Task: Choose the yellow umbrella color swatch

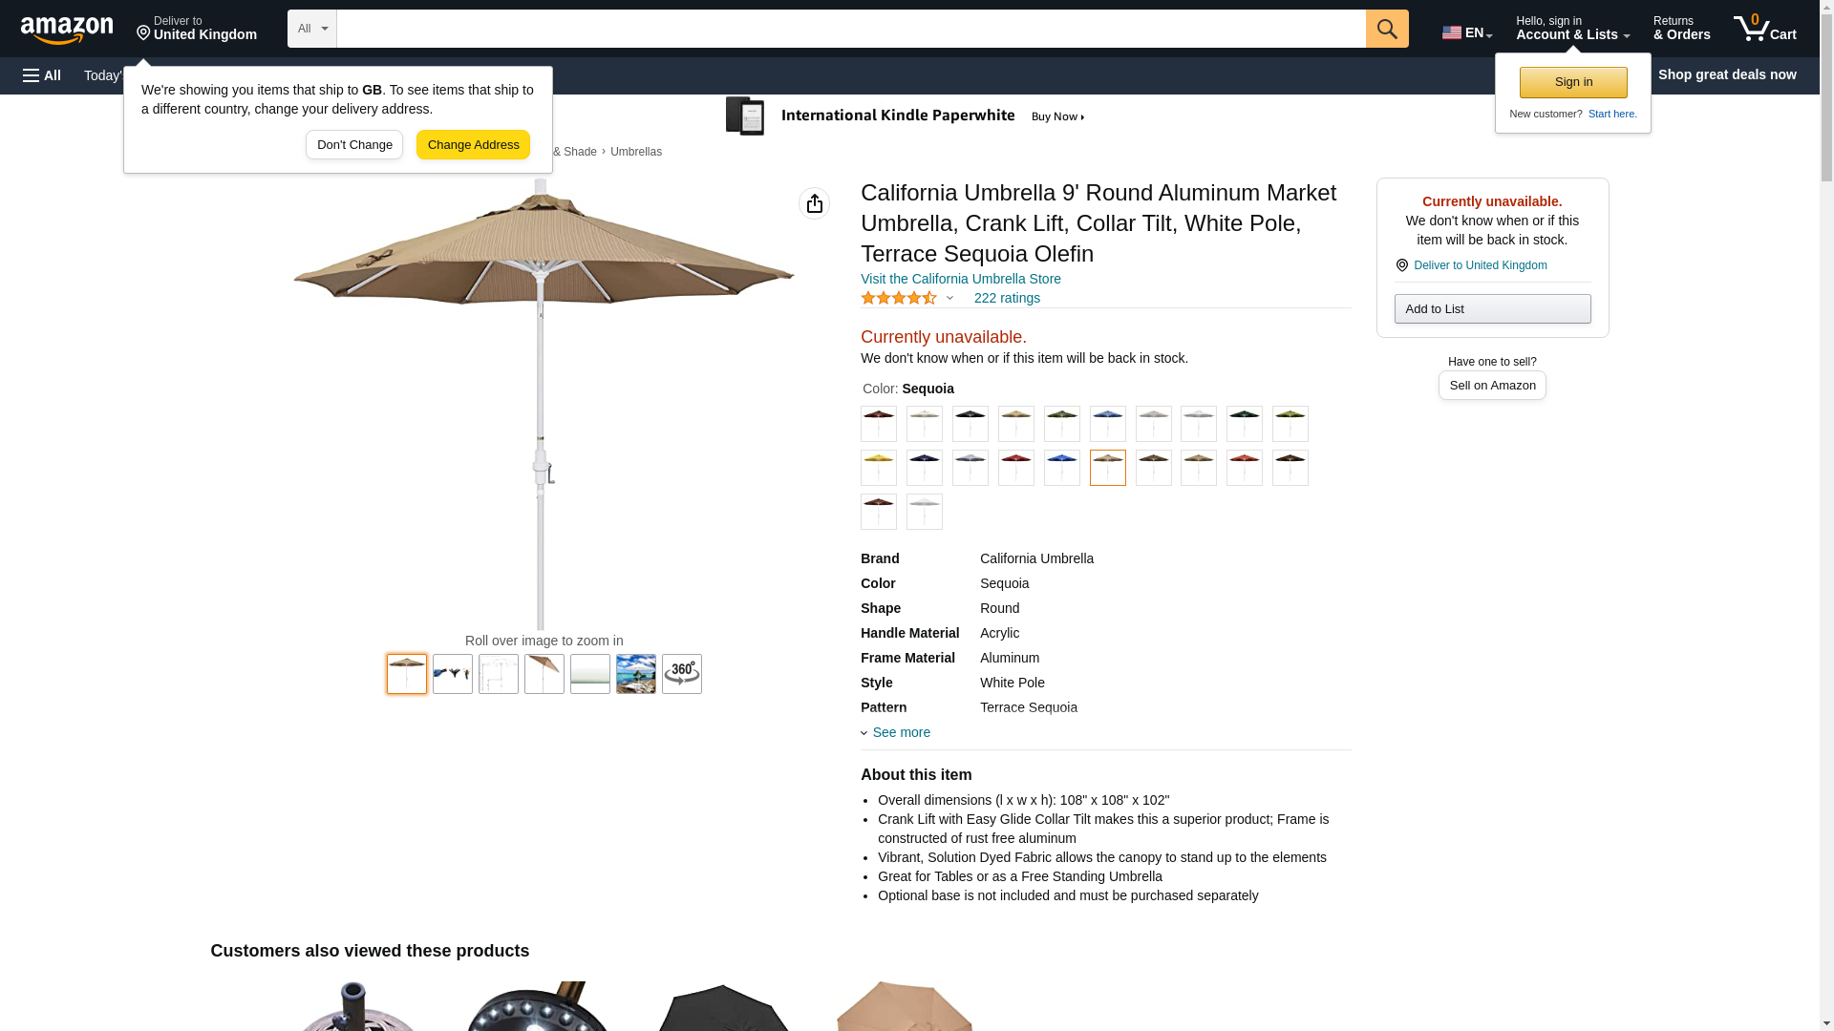Action: (x=879, y=468)
